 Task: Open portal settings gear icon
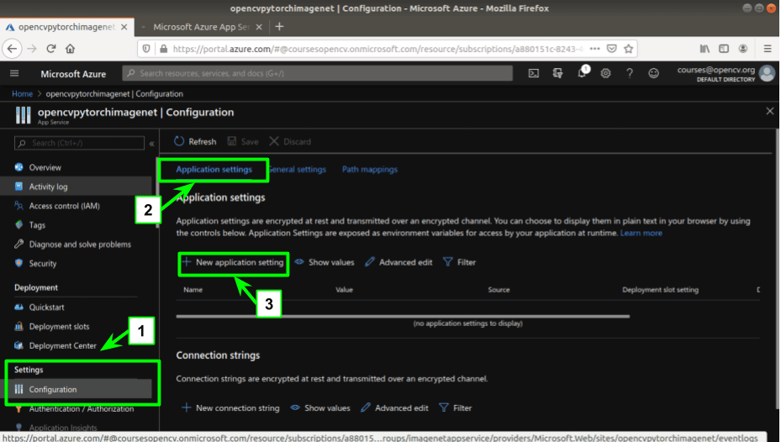[605, 74]
